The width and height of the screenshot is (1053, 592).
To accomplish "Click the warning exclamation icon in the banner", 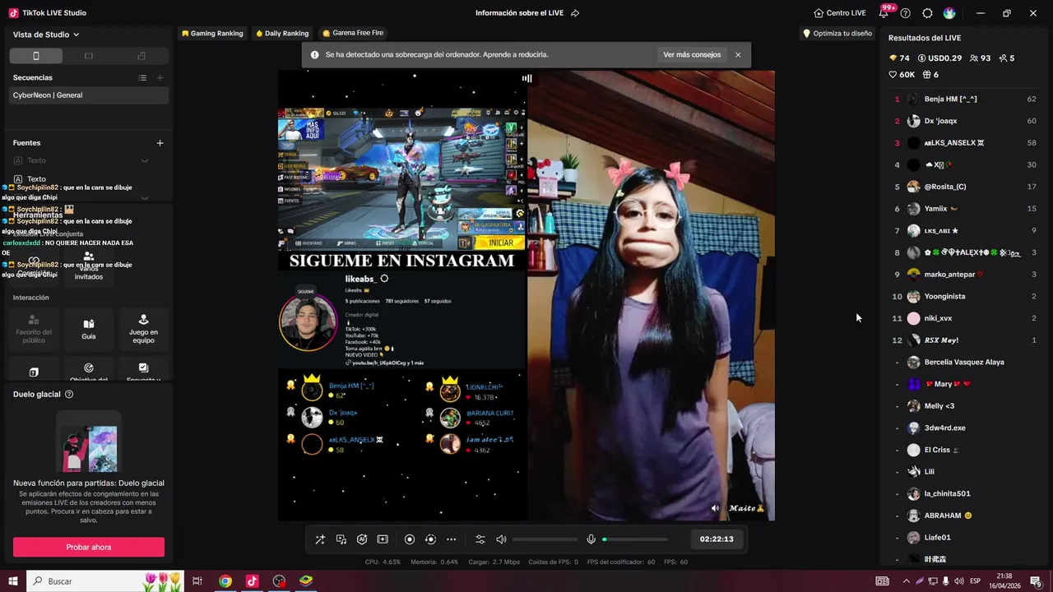I will pos(314,55).
